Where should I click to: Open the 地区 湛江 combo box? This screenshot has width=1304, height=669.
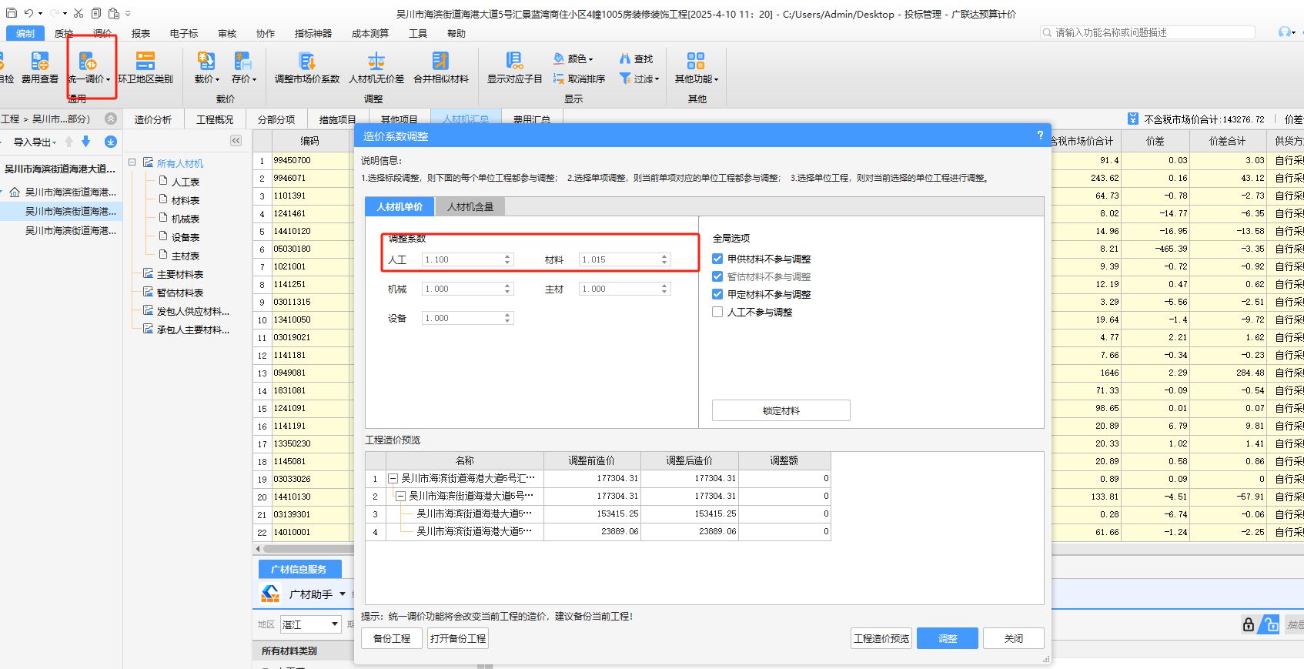[x=310, y=624]
